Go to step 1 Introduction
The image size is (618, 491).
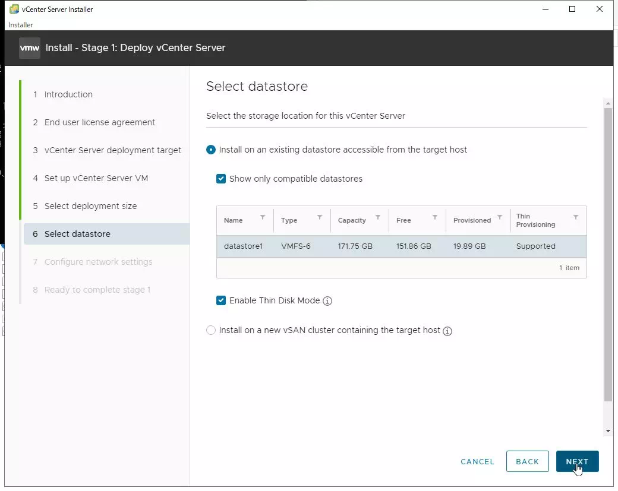pos(68,94)
